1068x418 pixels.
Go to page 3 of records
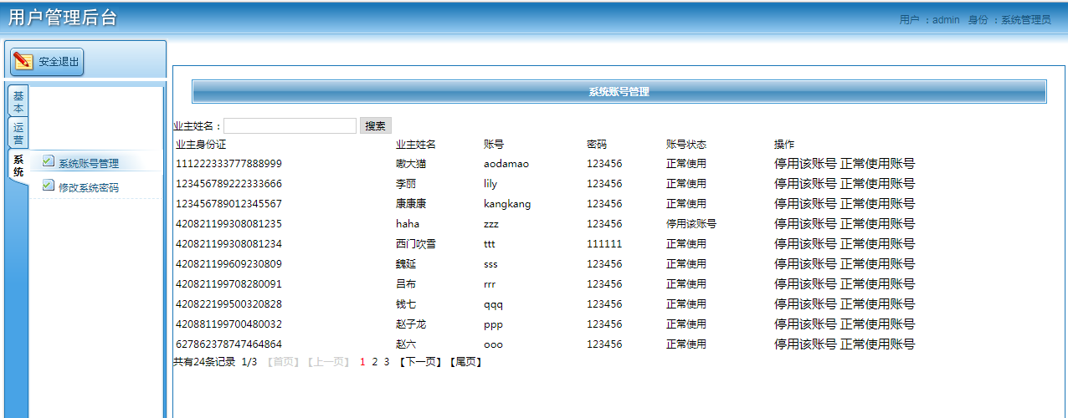(x=387, y=362)
